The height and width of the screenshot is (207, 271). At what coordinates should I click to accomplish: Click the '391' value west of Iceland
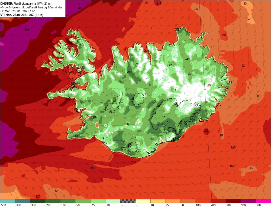tap(46, 90)
